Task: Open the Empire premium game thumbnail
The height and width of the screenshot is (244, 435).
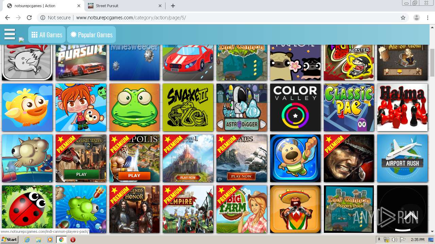Action: click(188, 209)
